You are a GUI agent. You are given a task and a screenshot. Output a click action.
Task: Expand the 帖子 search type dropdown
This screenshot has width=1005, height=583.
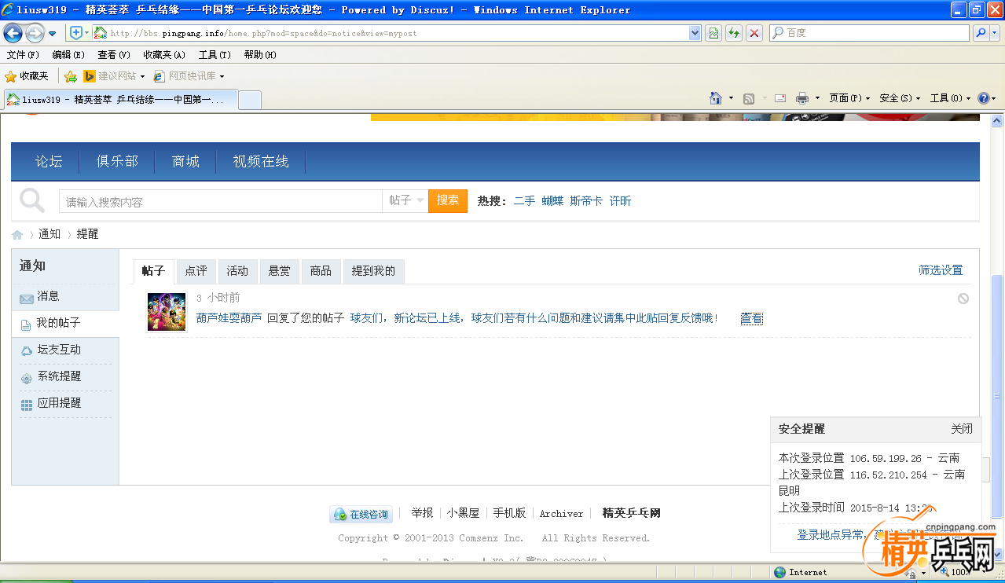click(x=404, y=200)
